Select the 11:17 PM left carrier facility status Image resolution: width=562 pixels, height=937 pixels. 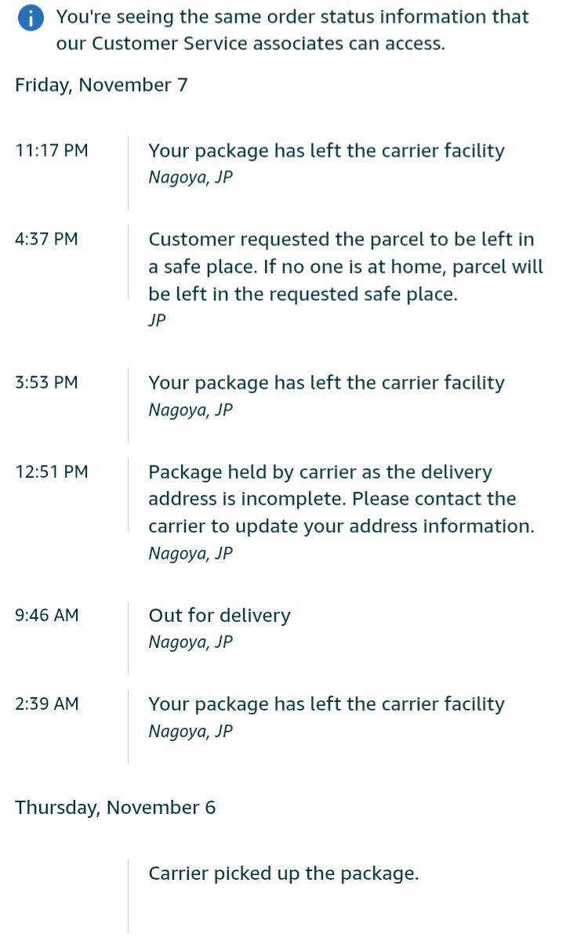pos(326,150)
